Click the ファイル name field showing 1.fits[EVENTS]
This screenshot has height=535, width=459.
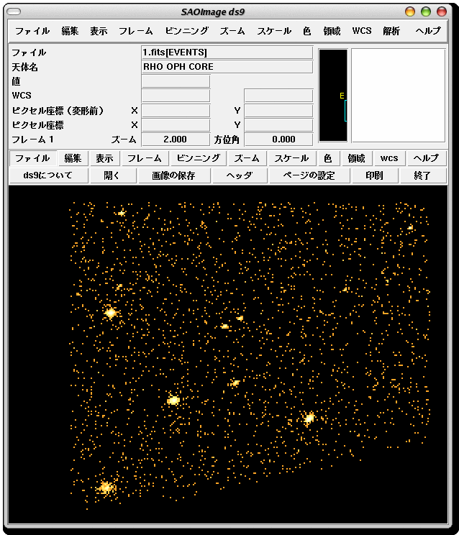(227, 52)
